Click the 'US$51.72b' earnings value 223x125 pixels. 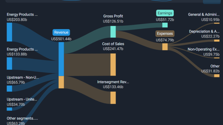[165, 20]
